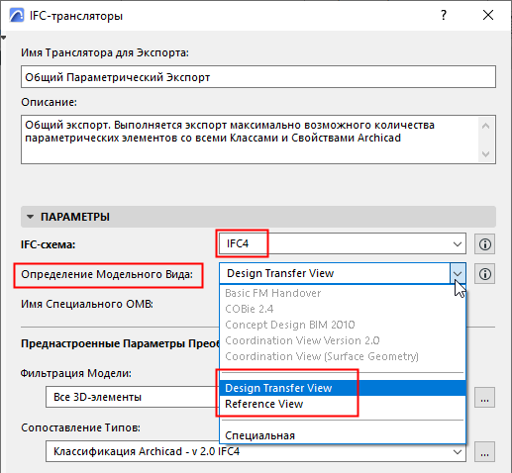Image resolution: width=512 pixels, height=473 pixels.
Task: Click the description scrollbar down arrow
Action: click(x=485, y=154)
